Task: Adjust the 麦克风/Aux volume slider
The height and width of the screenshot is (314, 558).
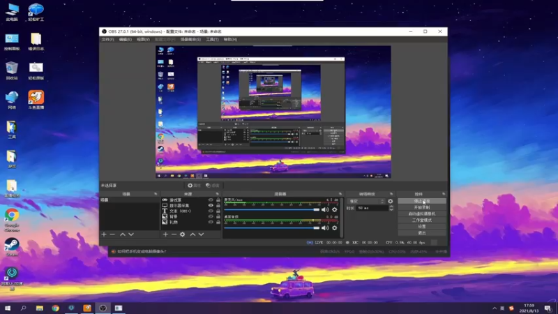Action: click(272, 210)
